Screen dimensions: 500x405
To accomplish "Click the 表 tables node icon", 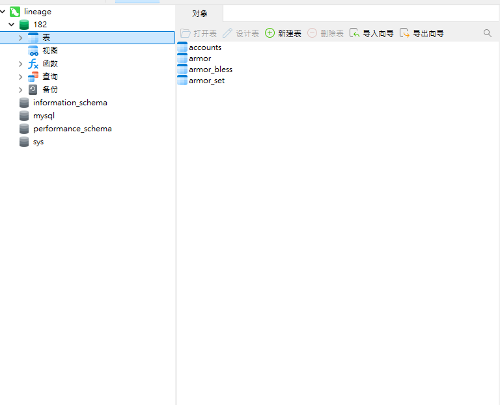I will coord(33,38).
